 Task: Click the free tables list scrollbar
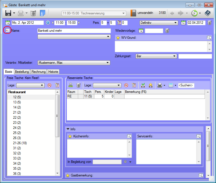57,116
